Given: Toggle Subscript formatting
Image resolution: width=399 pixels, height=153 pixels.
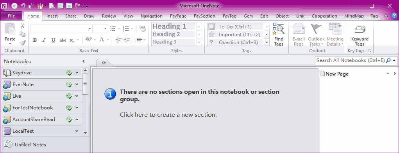Looking at the screenshot, I should (x=72, y=40).
